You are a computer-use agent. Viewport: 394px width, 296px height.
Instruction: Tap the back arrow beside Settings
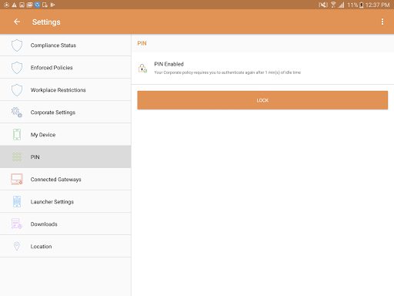(17, 22)
